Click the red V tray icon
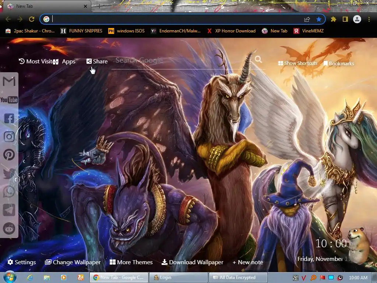The height and width of the screenshot is (283, 377). tap(304, 278)
